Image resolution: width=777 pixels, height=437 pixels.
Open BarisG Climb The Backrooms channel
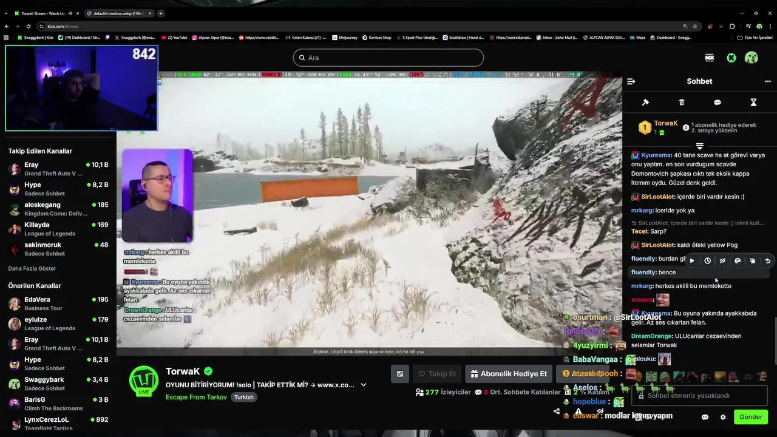(58, 404)
